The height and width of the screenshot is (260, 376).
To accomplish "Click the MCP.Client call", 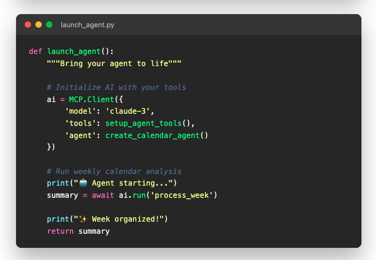I will (91, 99).
